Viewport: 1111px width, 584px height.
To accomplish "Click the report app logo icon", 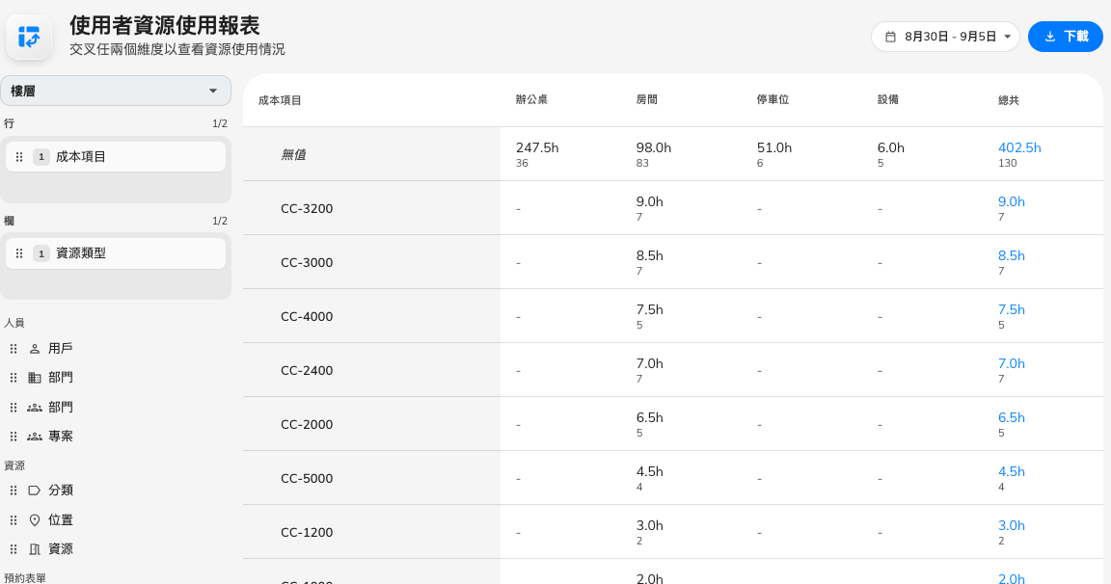I will [29, 37].
